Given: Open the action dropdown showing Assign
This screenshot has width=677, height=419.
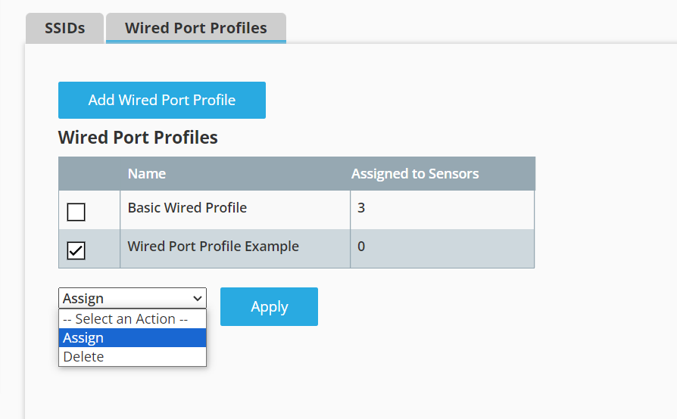Looking at the screenshot, I should (133, 298).
